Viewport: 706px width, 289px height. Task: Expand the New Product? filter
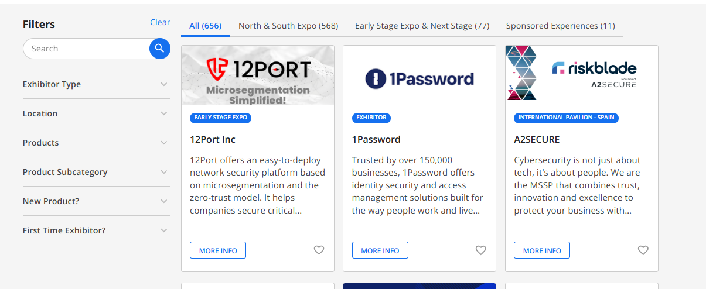(163, 201)
